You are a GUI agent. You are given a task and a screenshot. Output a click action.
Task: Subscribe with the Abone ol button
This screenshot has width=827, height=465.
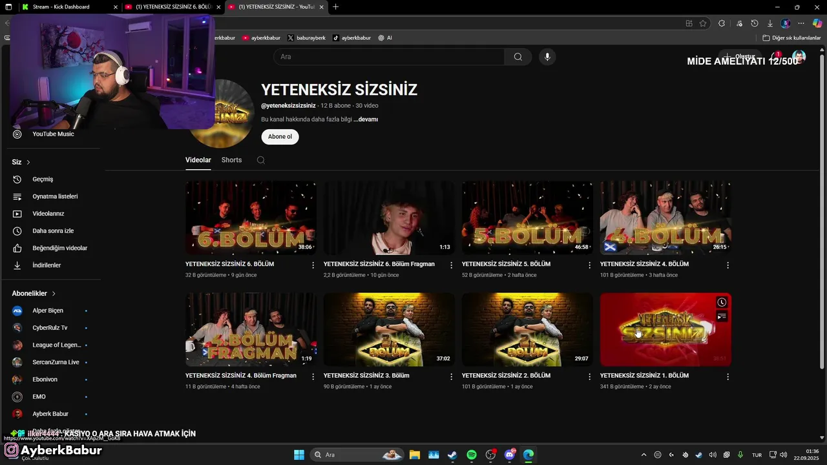(x=280, y=136)
